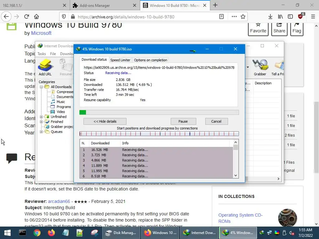Click the site security padlock icon

73,17
